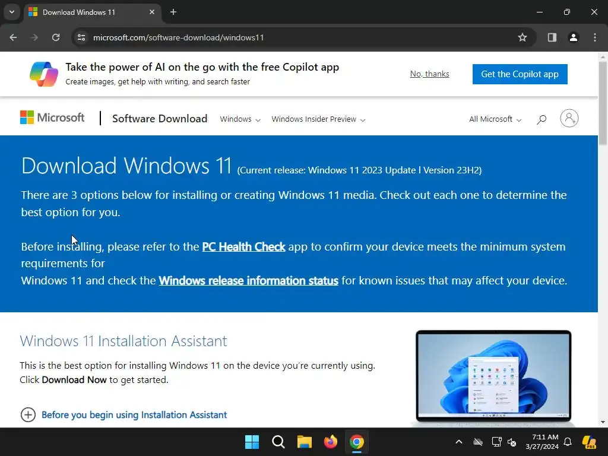Open the notifications bell
The image size is (608, 456).
568,442
